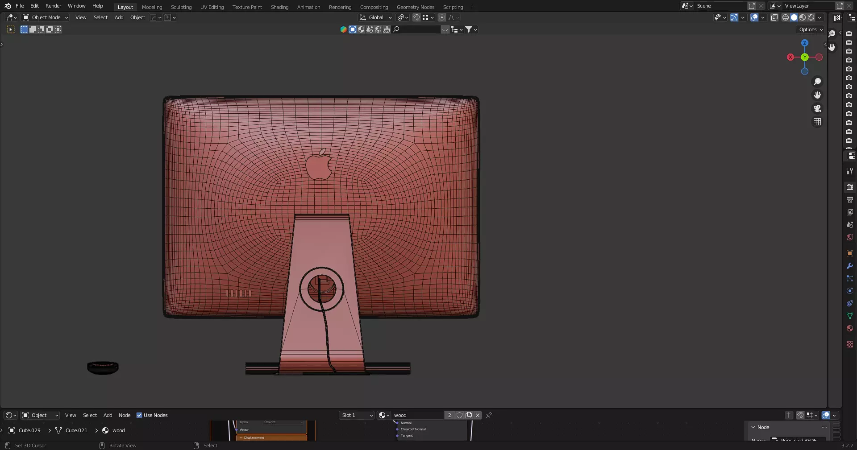Toggle the Use Nodes checkbox
Image resolution: width=857 pixels, height=450 pixels.
click(x=139, y=415)
